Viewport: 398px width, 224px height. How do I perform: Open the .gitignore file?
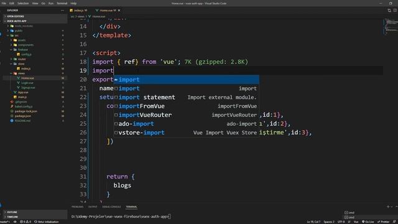pos(21,102)
